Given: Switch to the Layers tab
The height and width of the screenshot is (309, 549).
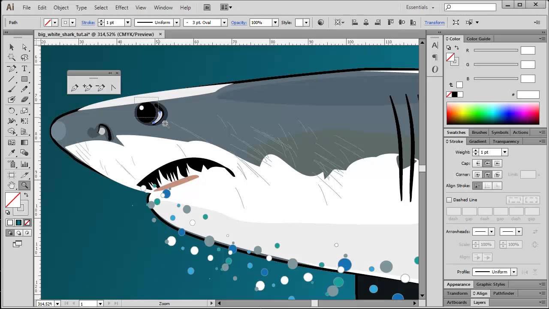Looking at the screenshot, I should pyautogui.click(x=480, y=302).
